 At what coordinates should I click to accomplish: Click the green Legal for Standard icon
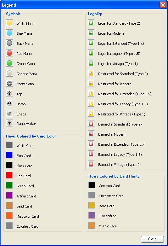(91, 23)
